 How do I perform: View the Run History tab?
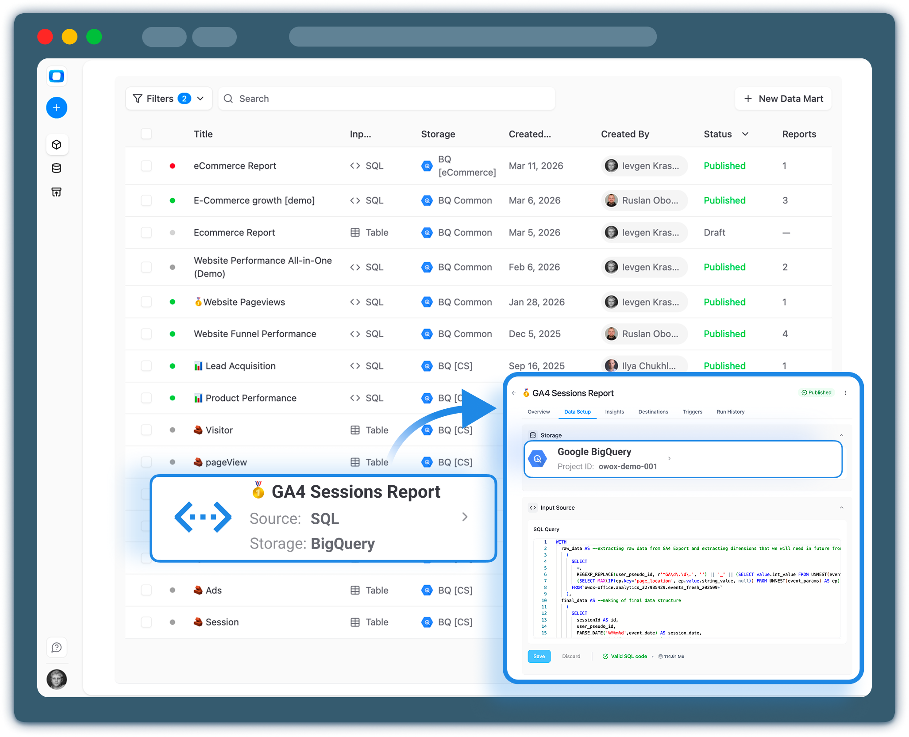pyautogui.click(x=730, y=412)
